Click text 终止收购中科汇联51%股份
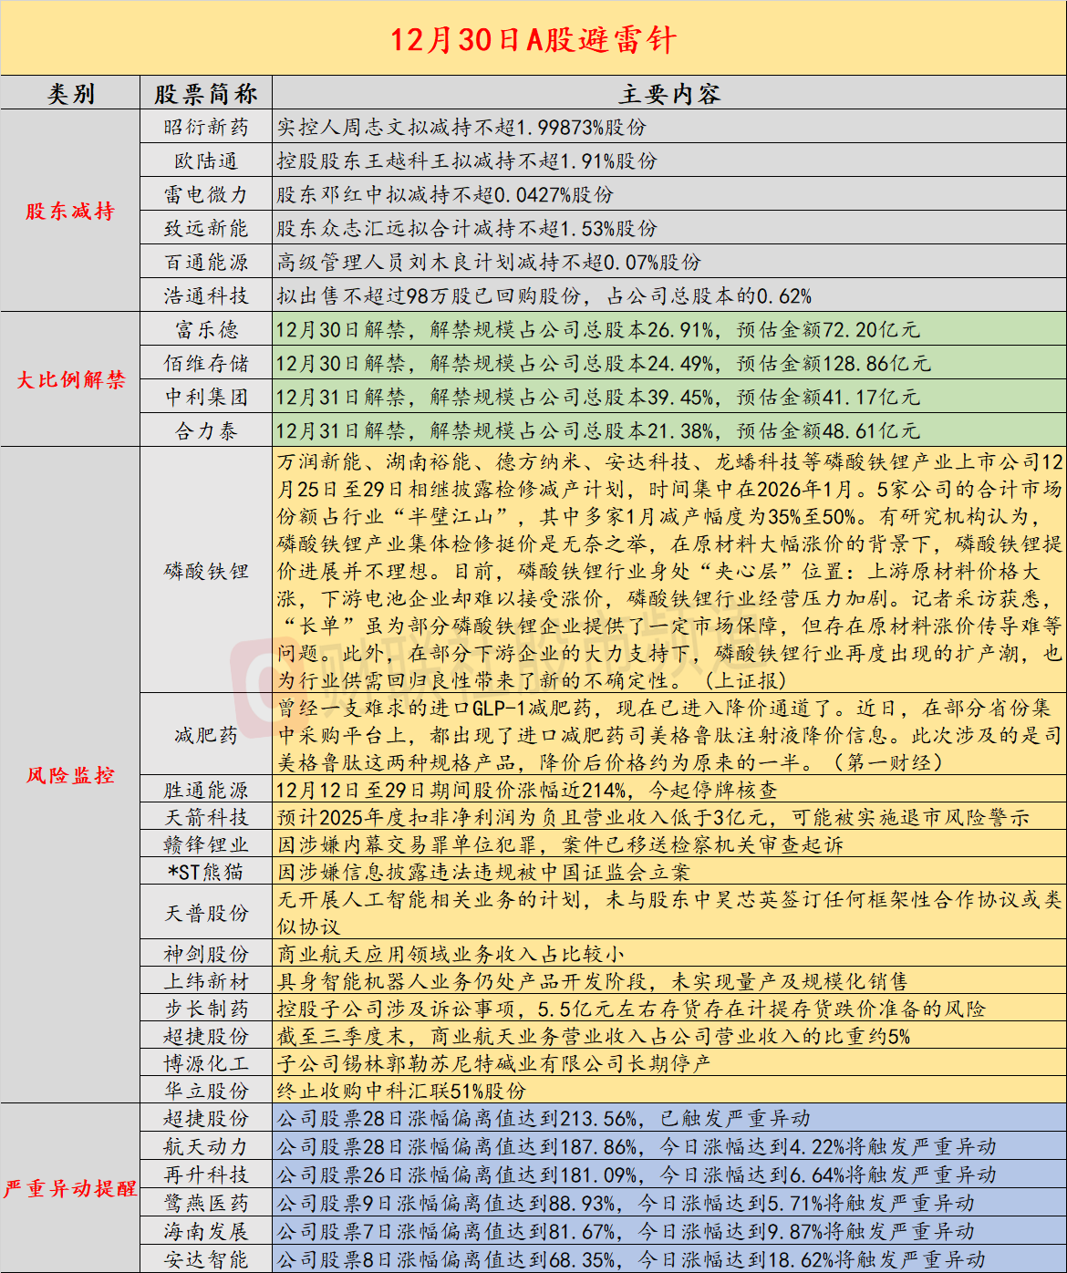This screenshot has height=1273, width=1067. click(x=401, y=1091)
